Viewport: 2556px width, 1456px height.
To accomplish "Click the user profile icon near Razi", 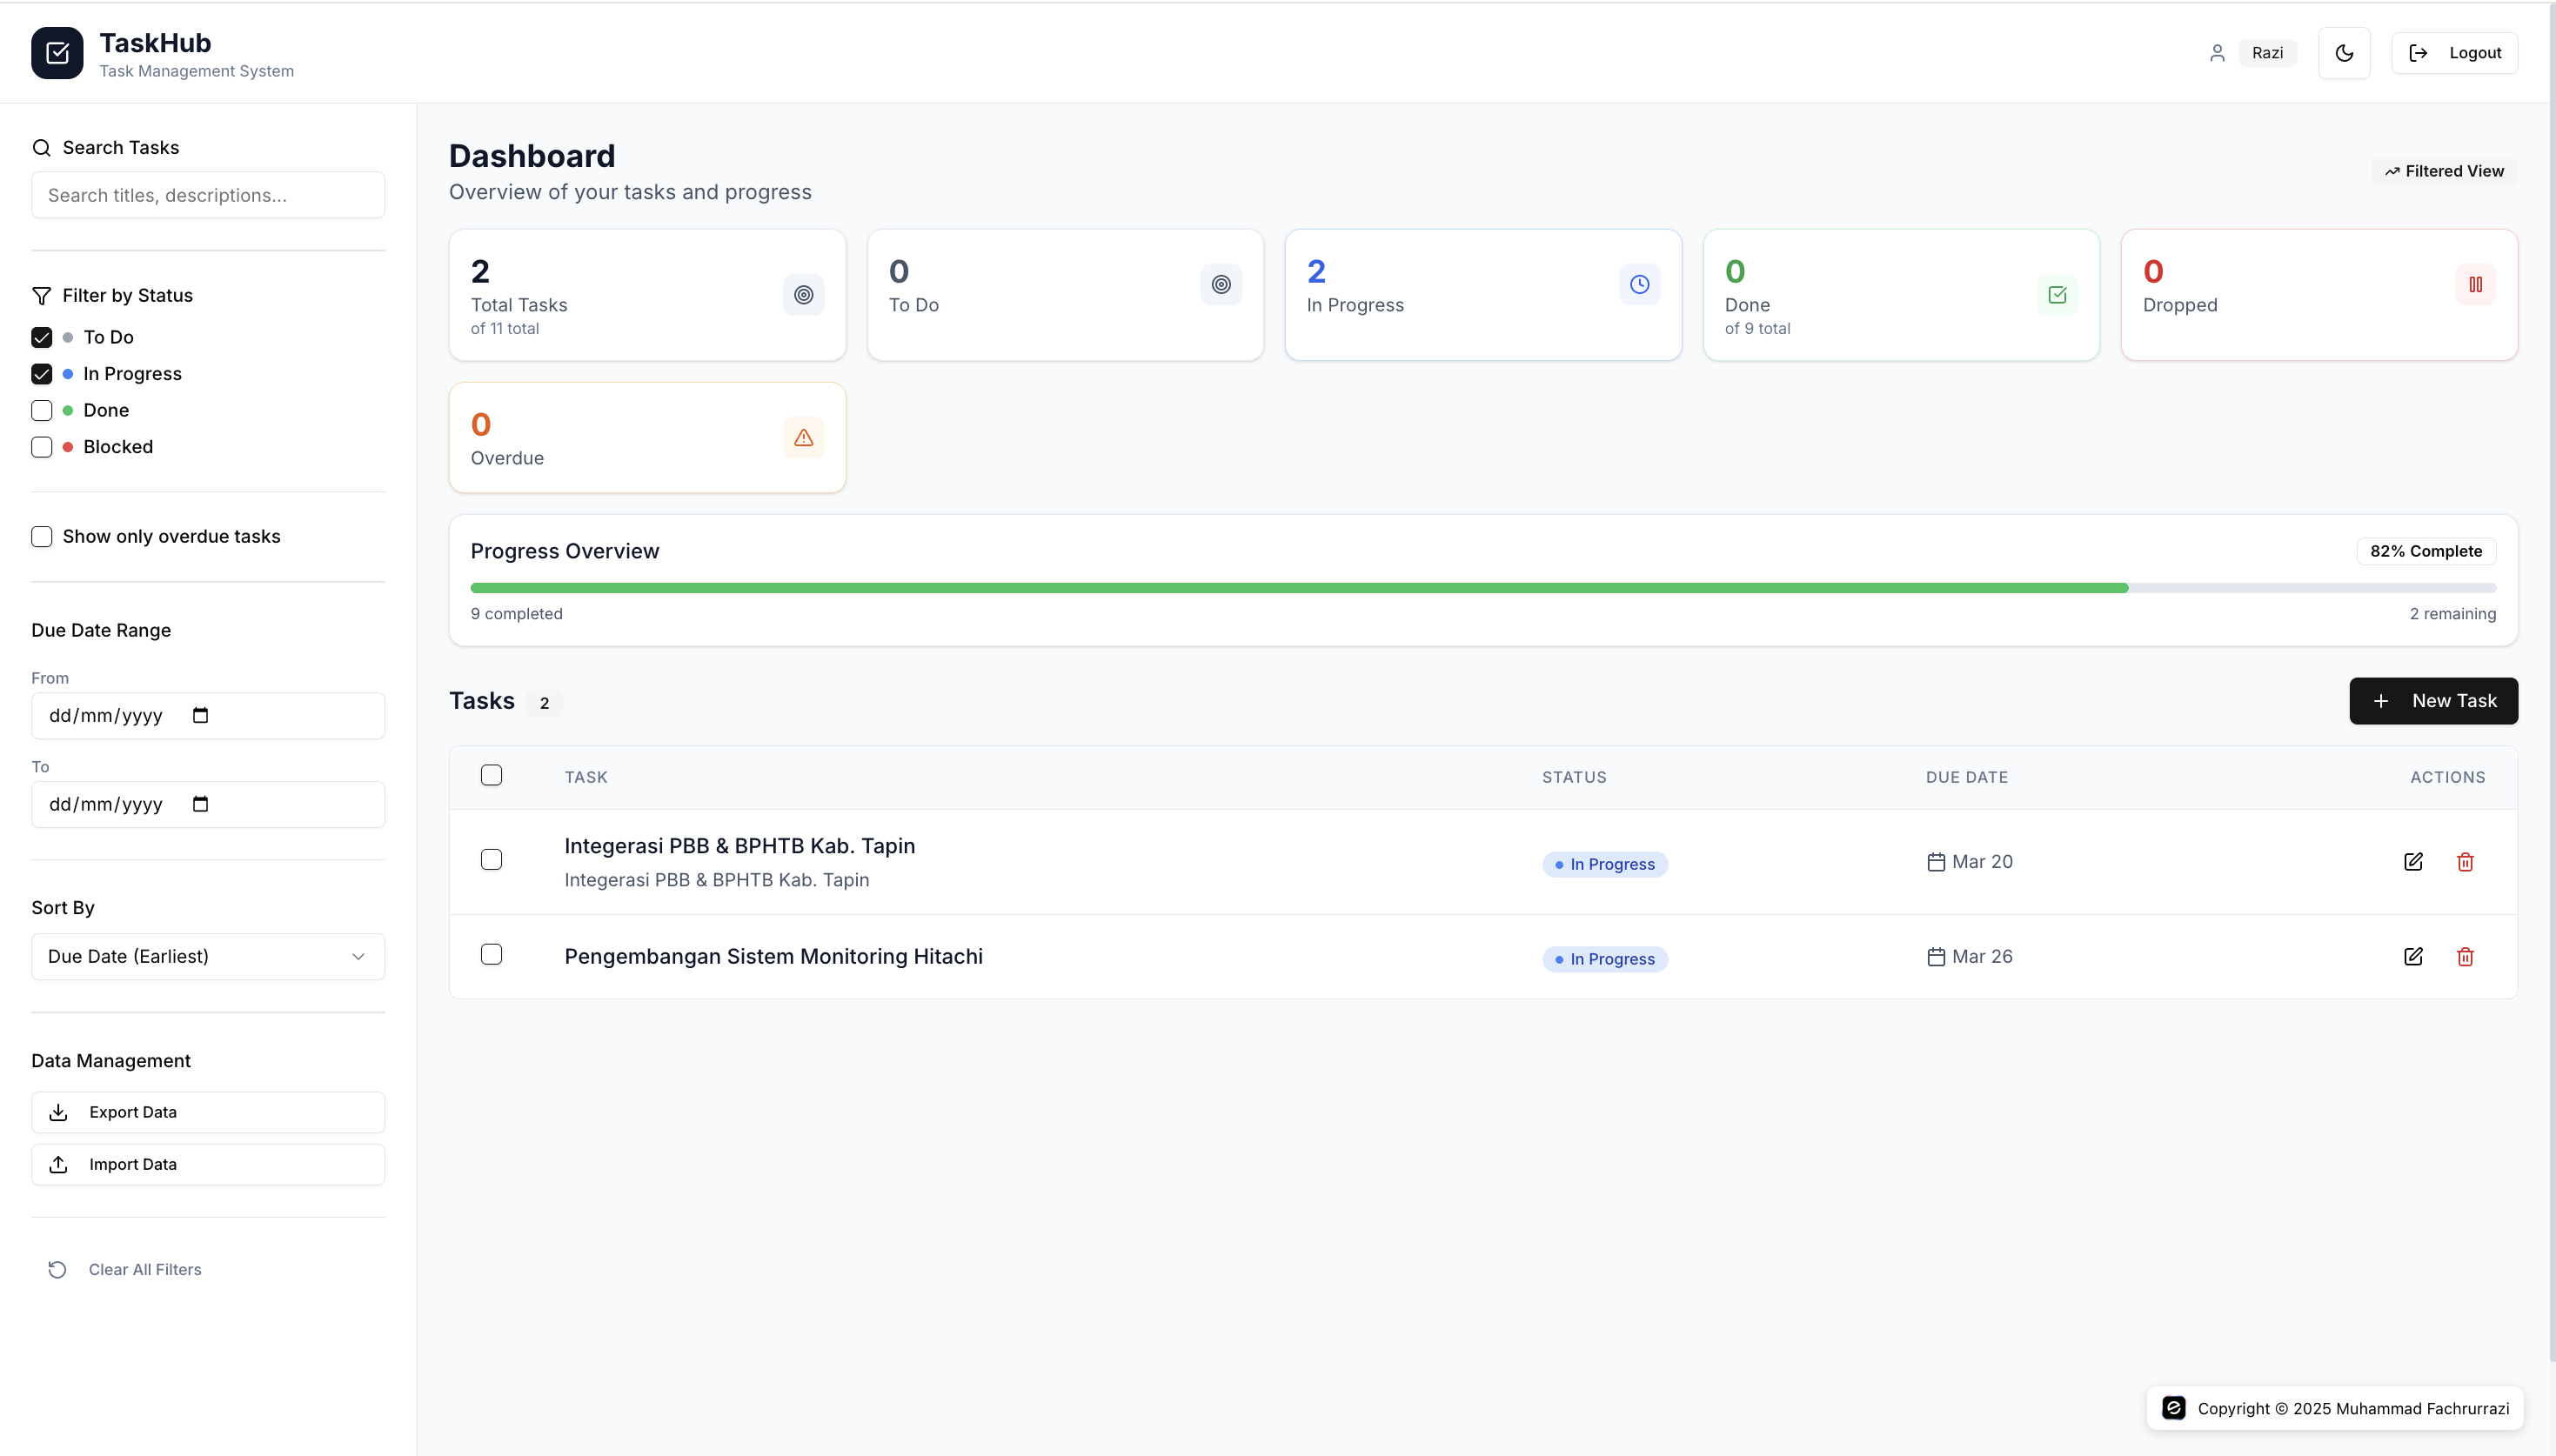I will [2218, 52].
